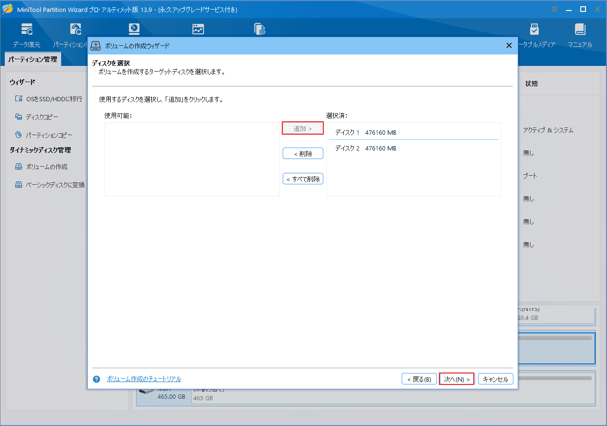Click the 次へ(N) > button
Image resolution: width=607 pixels, height=426 pixels.
tap(457, 379)
